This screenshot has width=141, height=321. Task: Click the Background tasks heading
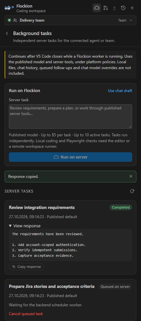32,33
